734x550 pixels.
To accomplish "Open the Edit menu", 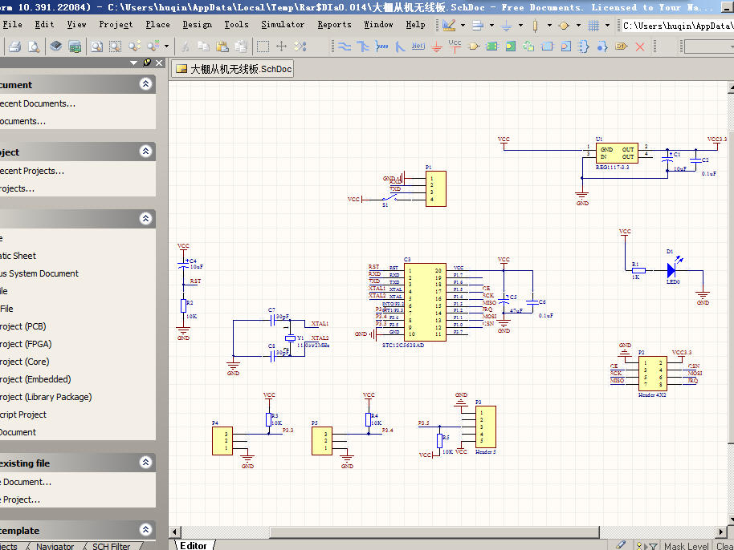I will pyautogui.click(x=44, y=24).
